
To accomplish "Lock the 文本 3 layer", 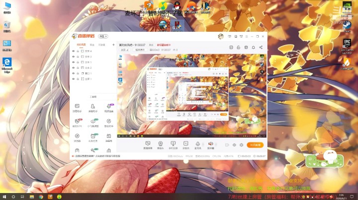I will 78,56.
